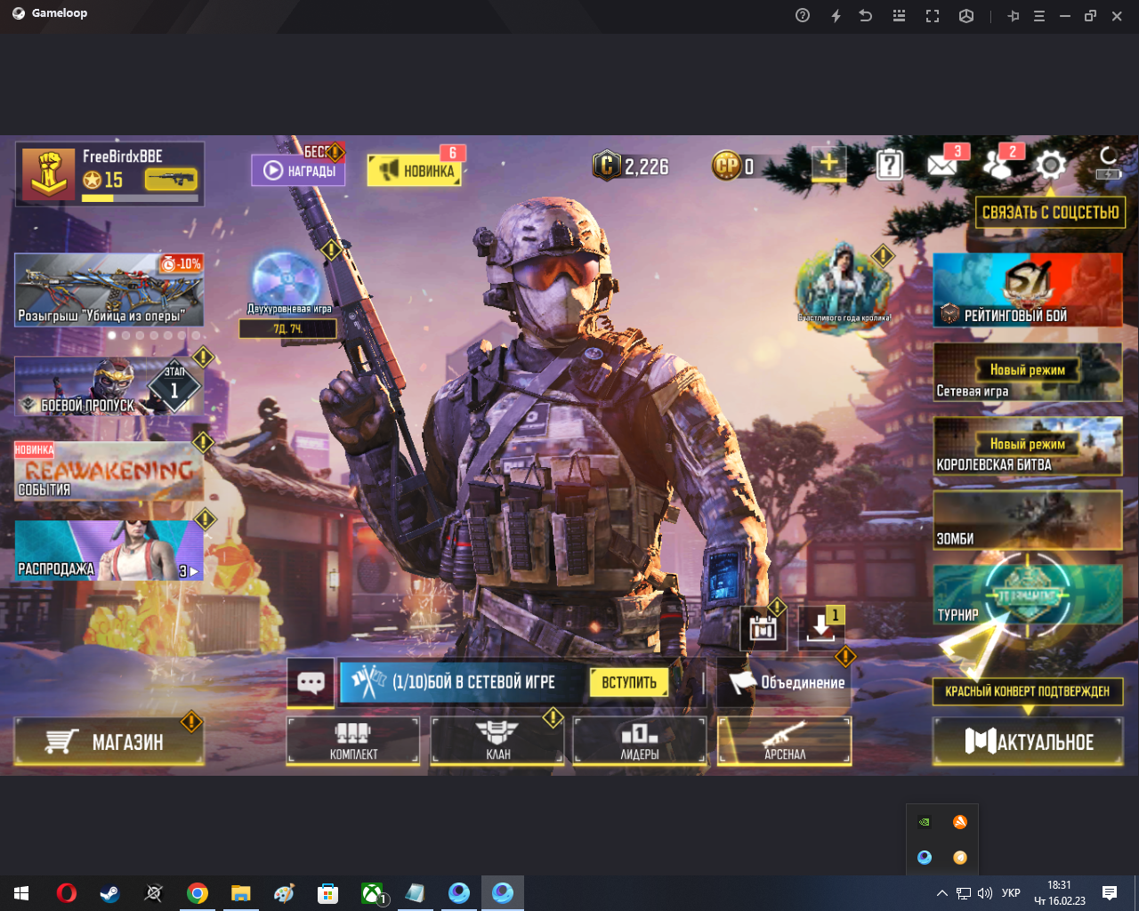Screen dimensions: 1139x911
Task: Open the МАГАЗИН store button
Action: click(x=109, y=741)
